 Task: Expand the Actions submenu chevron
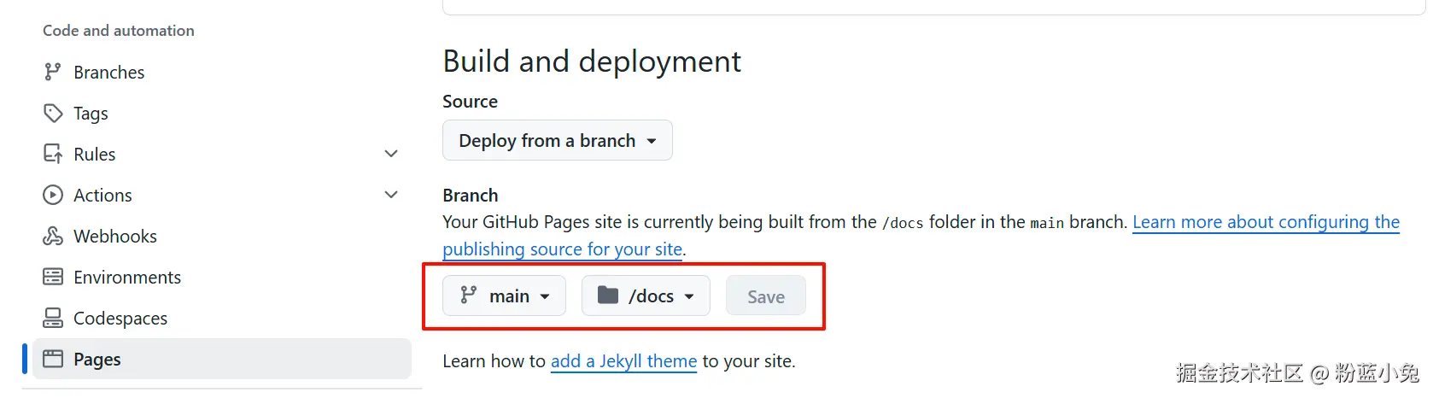391,195
